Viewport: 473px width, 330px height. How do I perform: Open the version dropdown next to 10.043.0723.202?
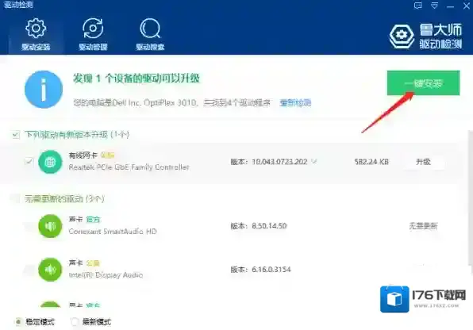coord(314,162)
